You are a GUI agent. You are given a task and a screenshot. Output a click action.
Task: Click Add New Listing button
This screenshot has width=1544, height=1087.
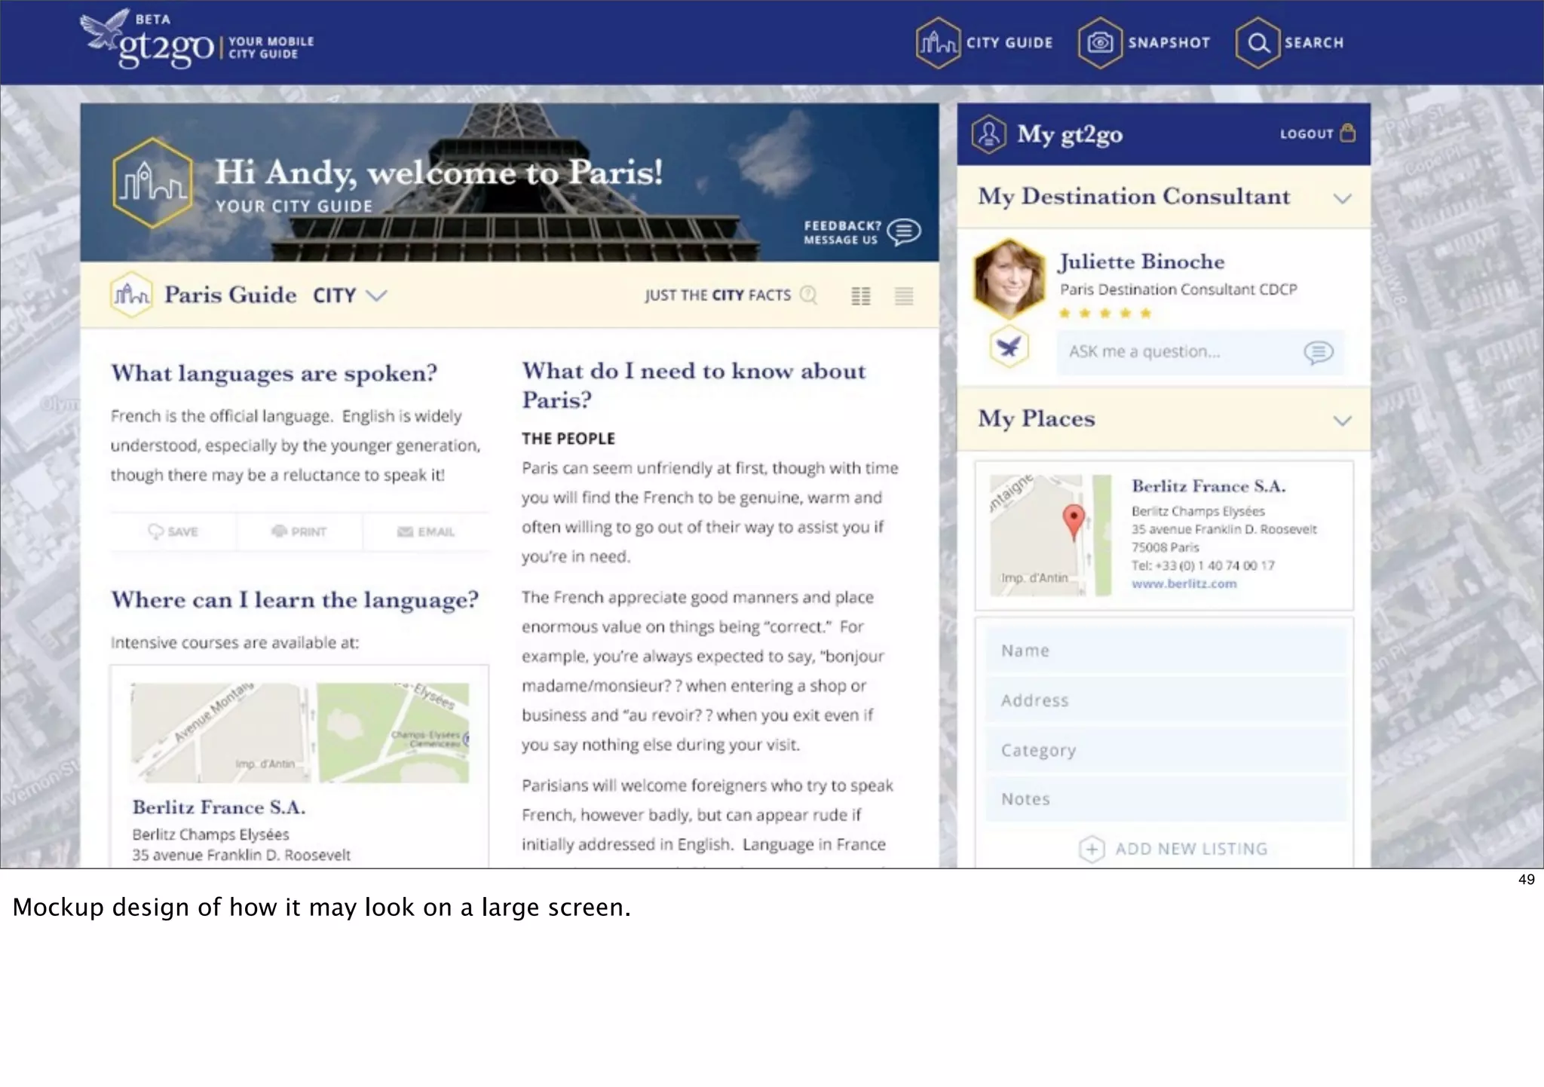click(1173, 849)
